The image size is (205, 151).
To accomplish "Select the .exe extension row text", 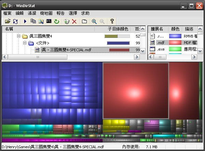I will (x=161, y=49).
